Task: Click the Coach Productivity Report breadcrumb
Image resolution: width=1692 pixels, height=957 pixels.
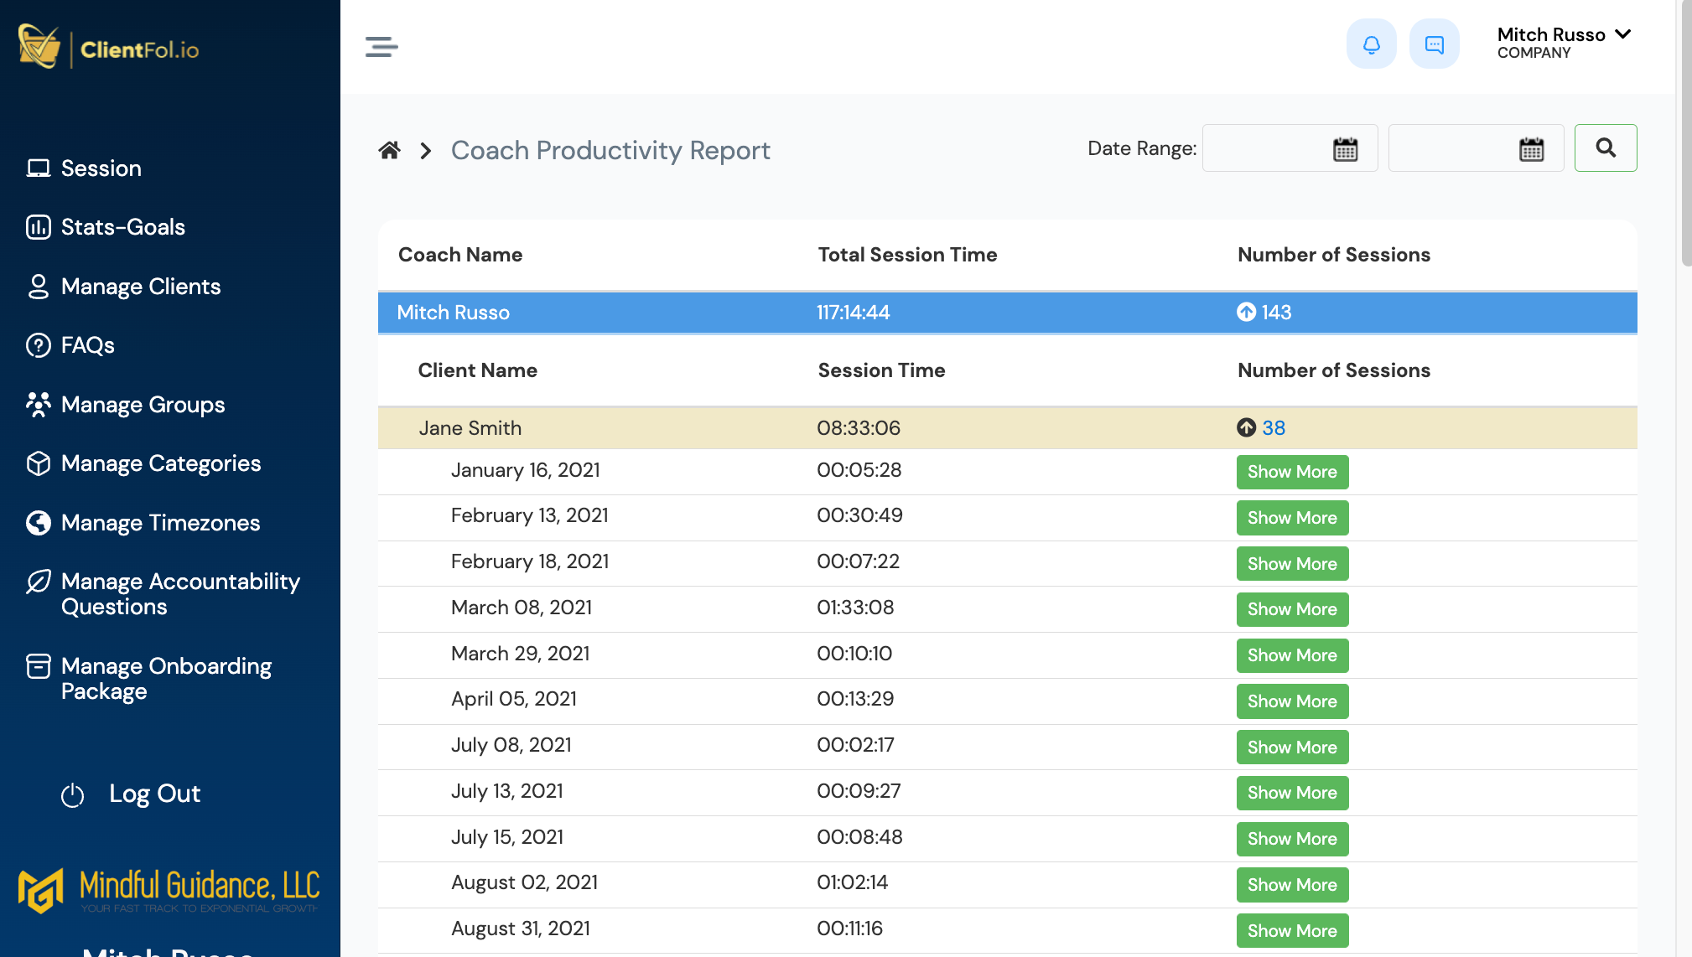Action: coord(610,148)
